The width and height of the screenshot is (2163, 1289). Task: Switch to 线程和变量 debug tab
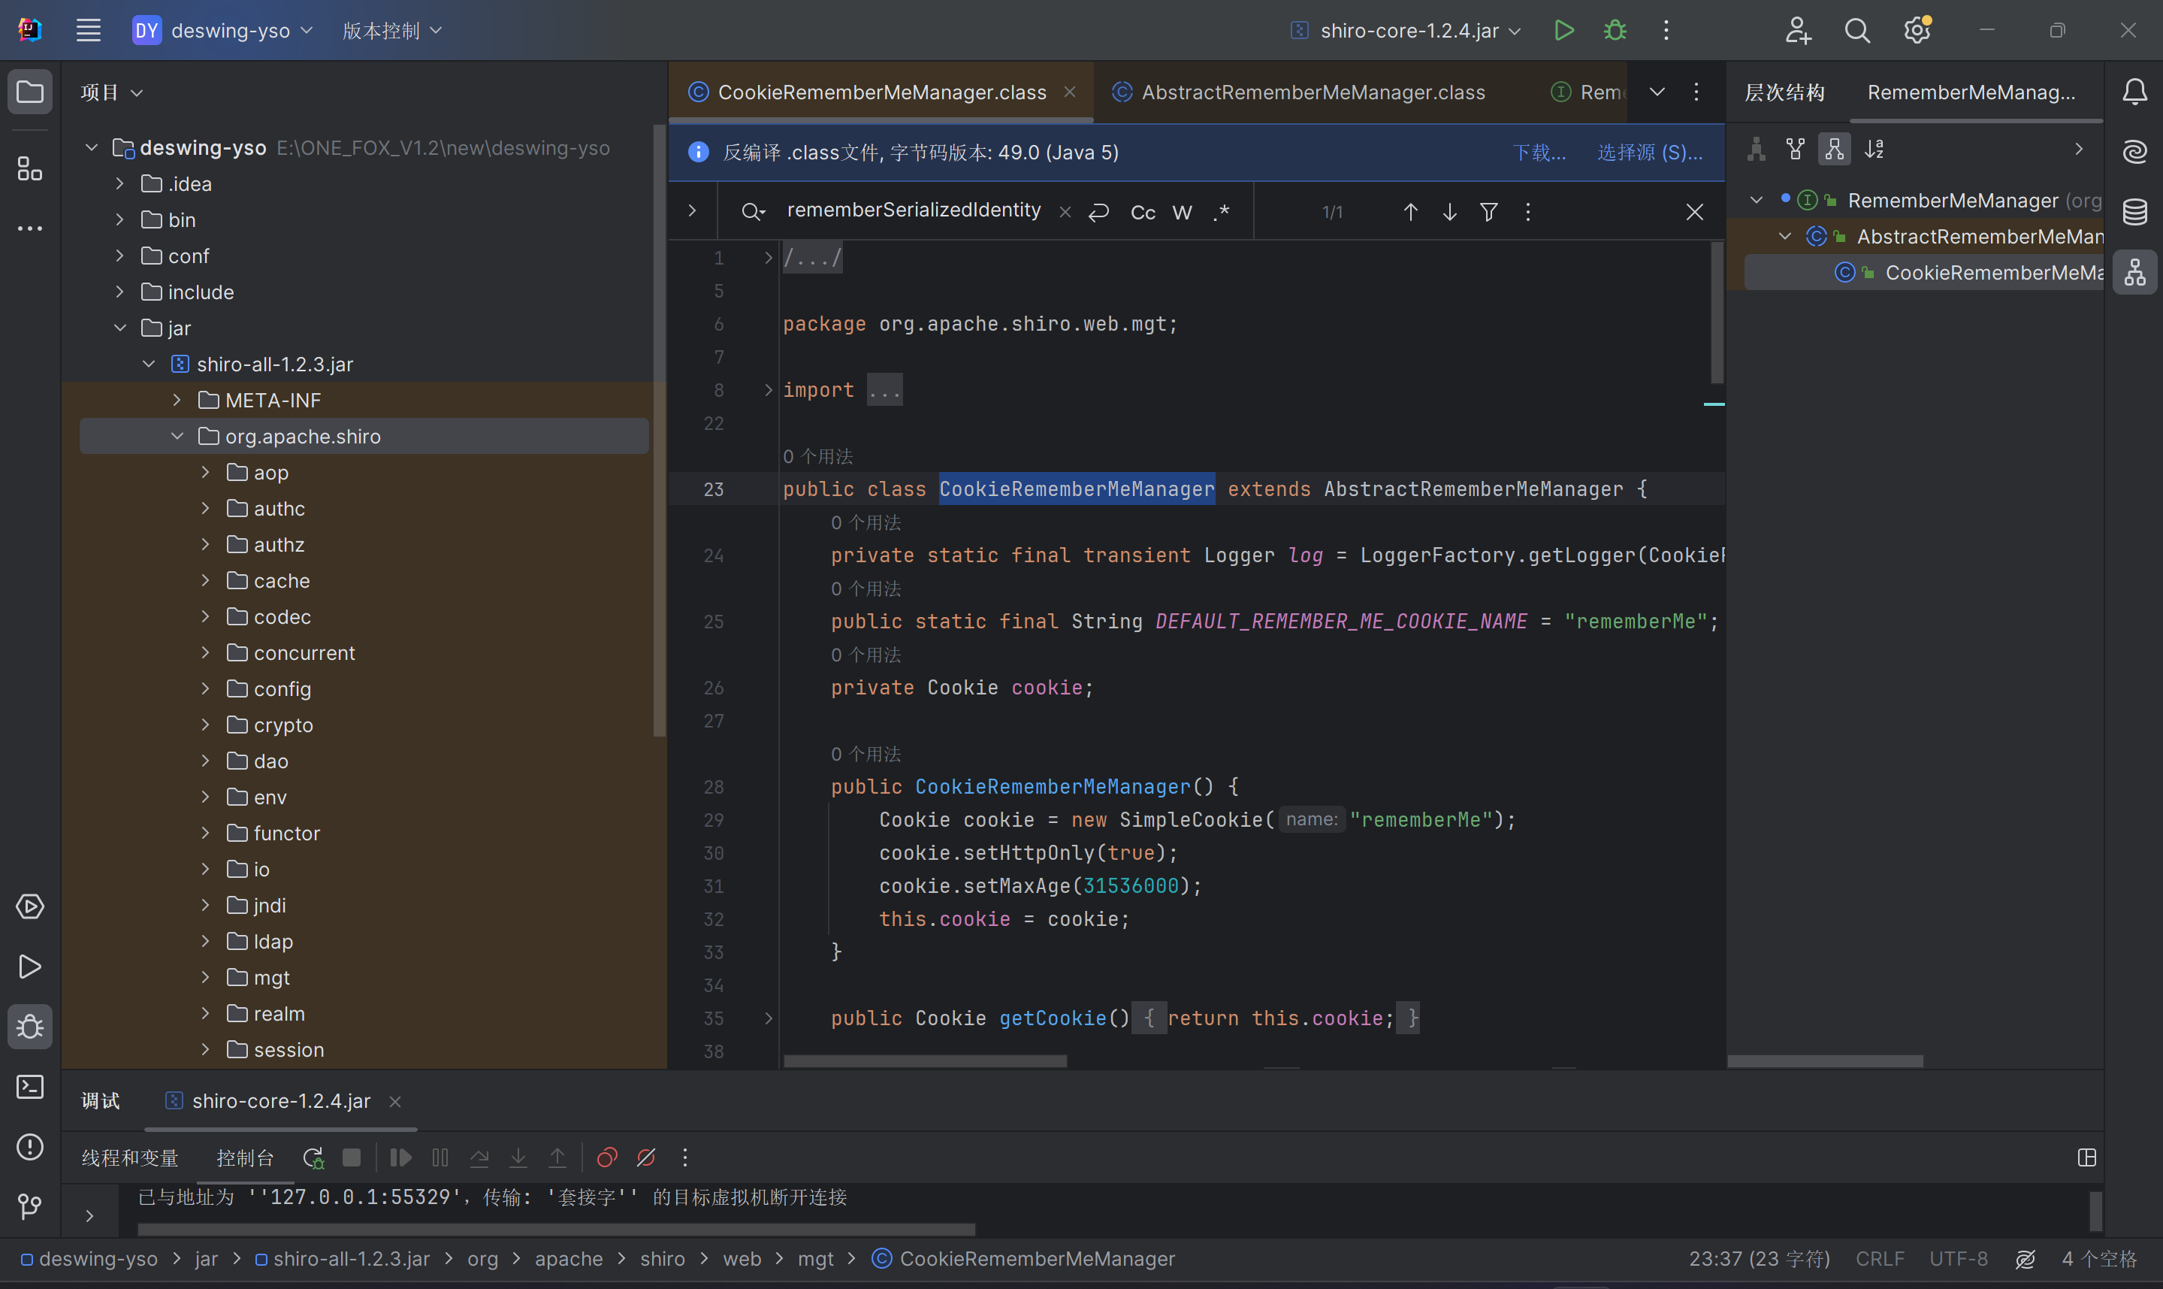130,1157
